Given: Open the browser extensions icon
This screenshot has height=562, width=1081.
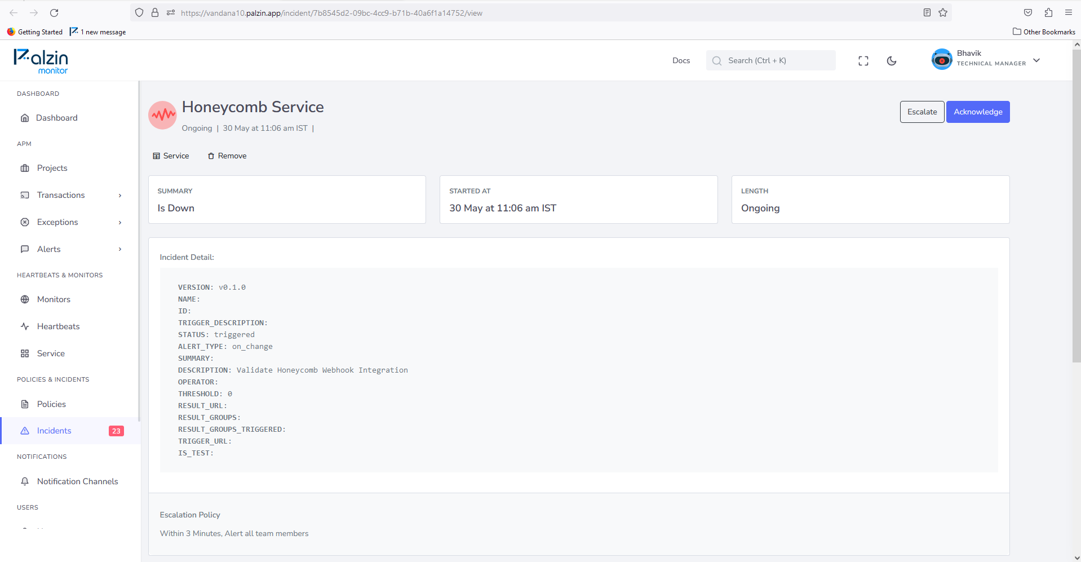Looking at the screenshot, I should click(x=1048, y=12).
